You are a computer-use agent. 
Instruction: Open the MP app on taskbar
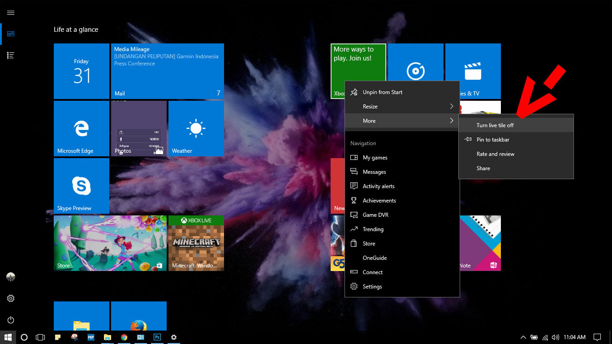(91, 337)
